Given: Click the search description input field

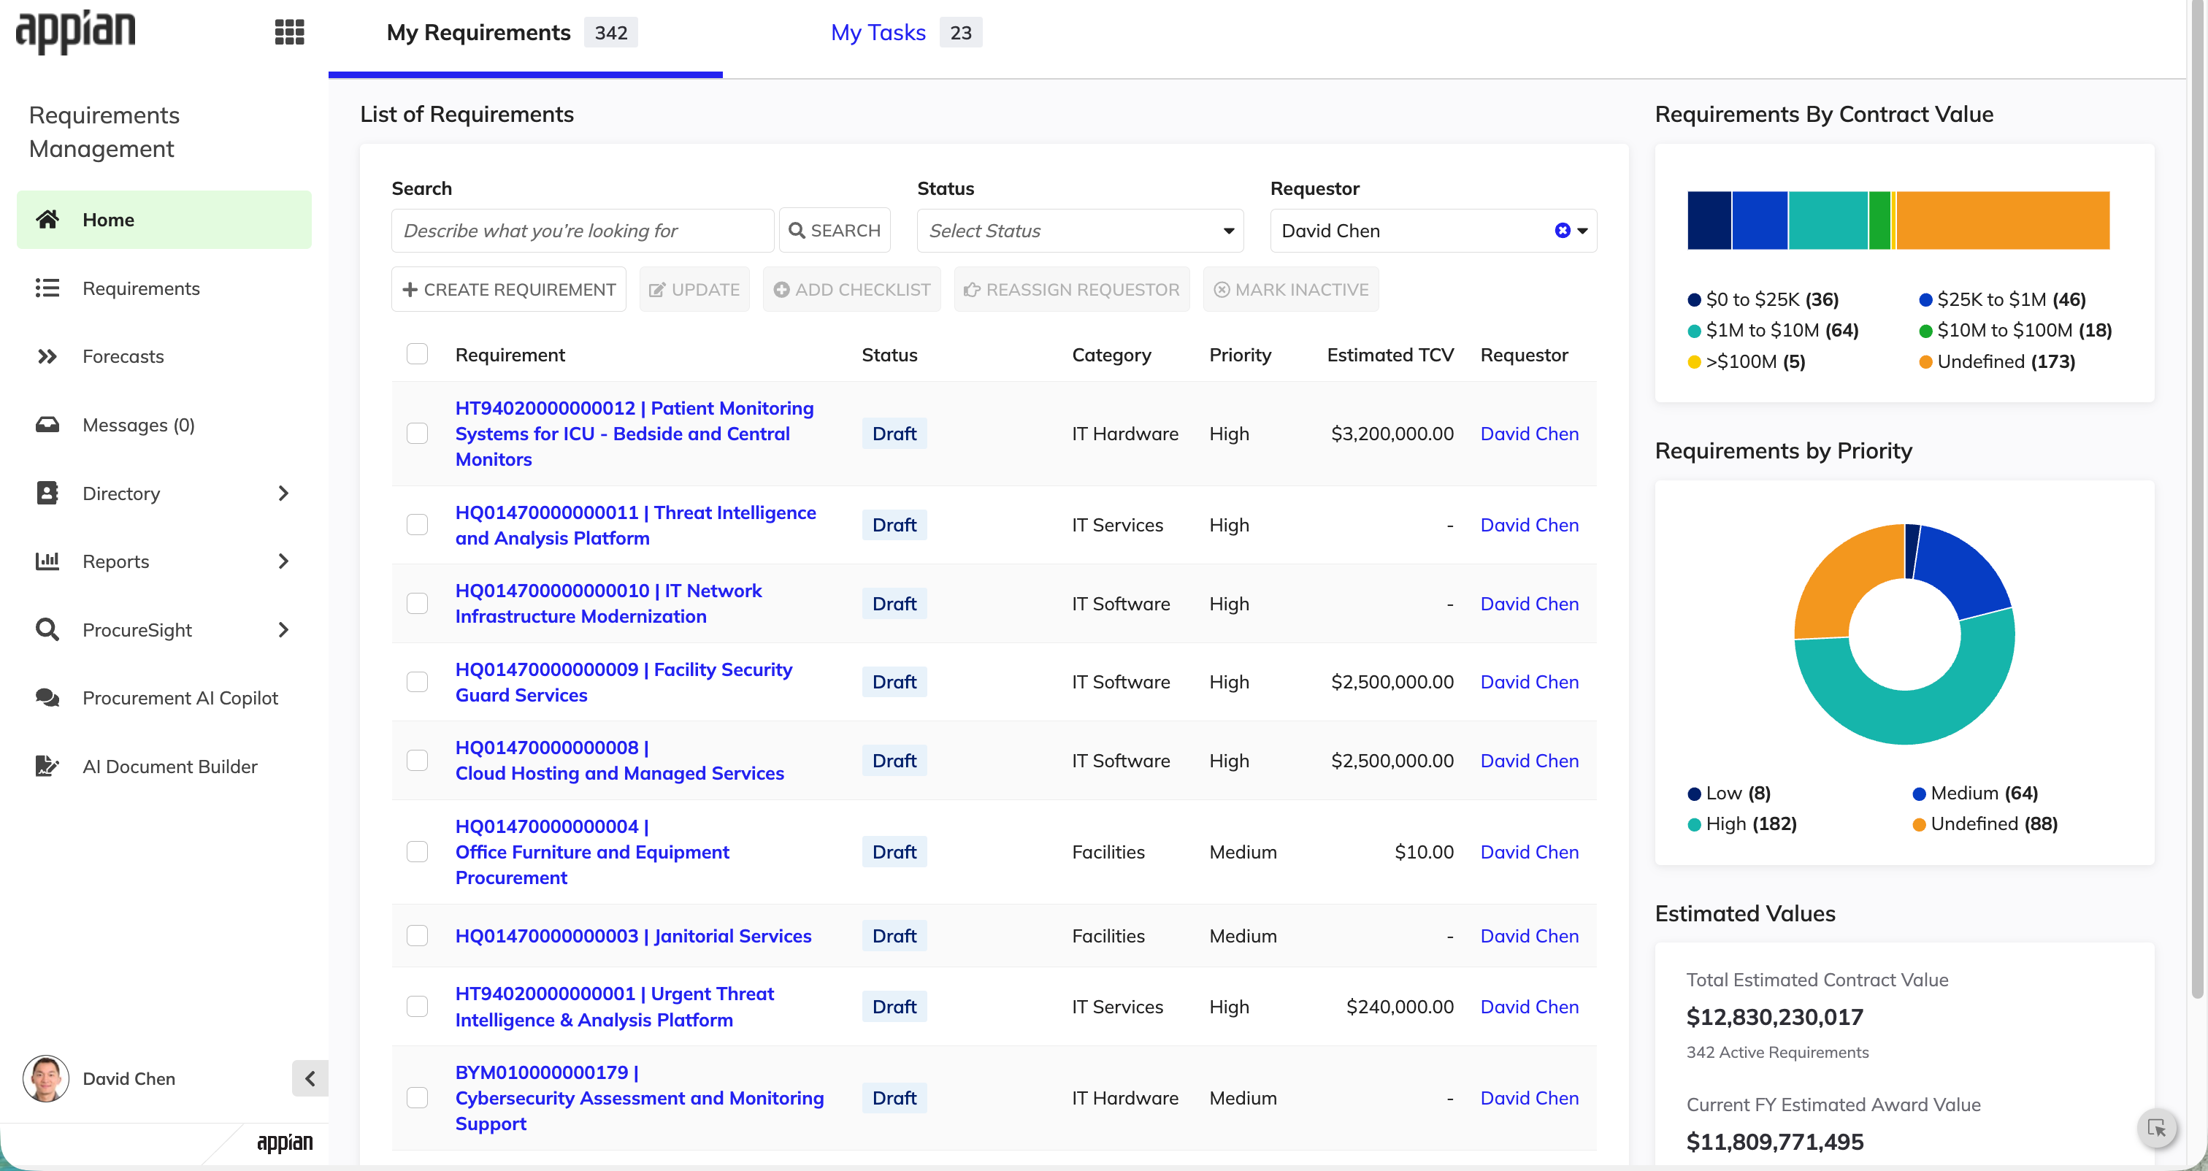Looking at the screenshot, I should [583, 231].
